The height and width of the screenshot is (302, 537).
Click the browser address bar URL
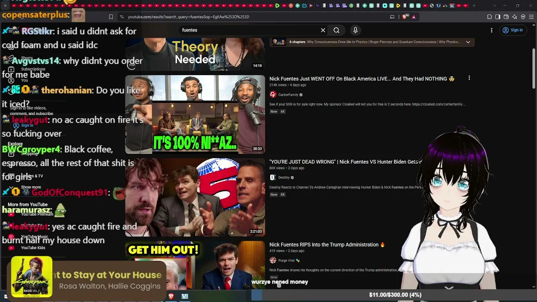click(188, 17)
